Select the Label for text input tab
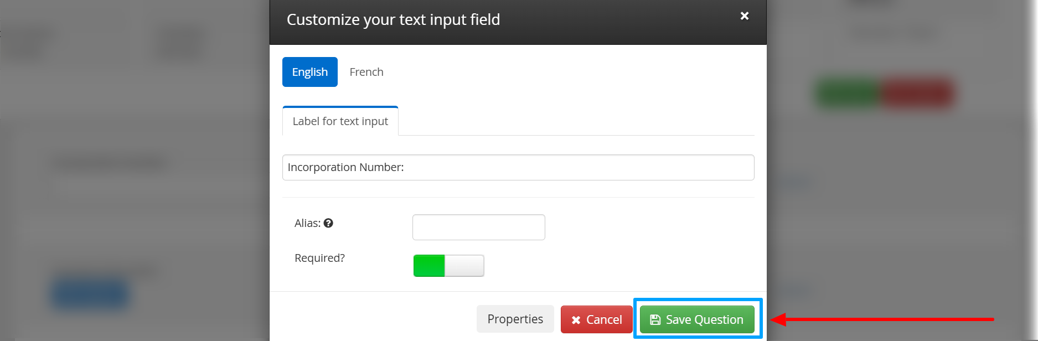Viewport: 1038px width, 341px height. click(x=340, y=121)
